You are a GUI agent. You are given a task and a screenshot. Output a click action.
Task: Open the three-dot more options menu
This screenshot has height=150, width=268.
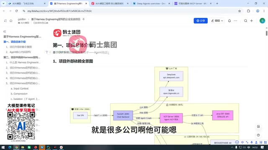[235, 21]
